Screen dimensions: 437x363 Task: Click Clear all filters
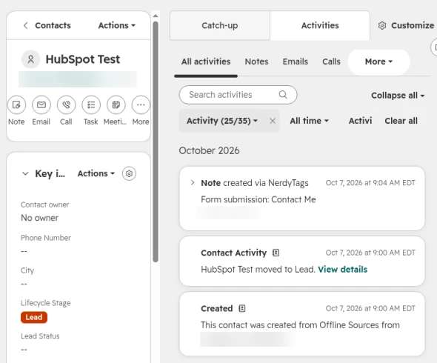[401, 121]
